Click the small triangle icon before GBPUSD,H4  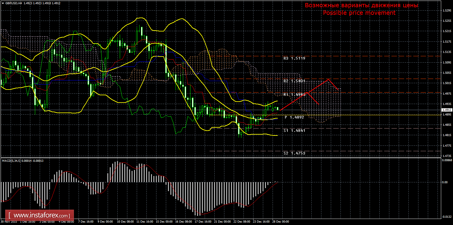point(3,3)
